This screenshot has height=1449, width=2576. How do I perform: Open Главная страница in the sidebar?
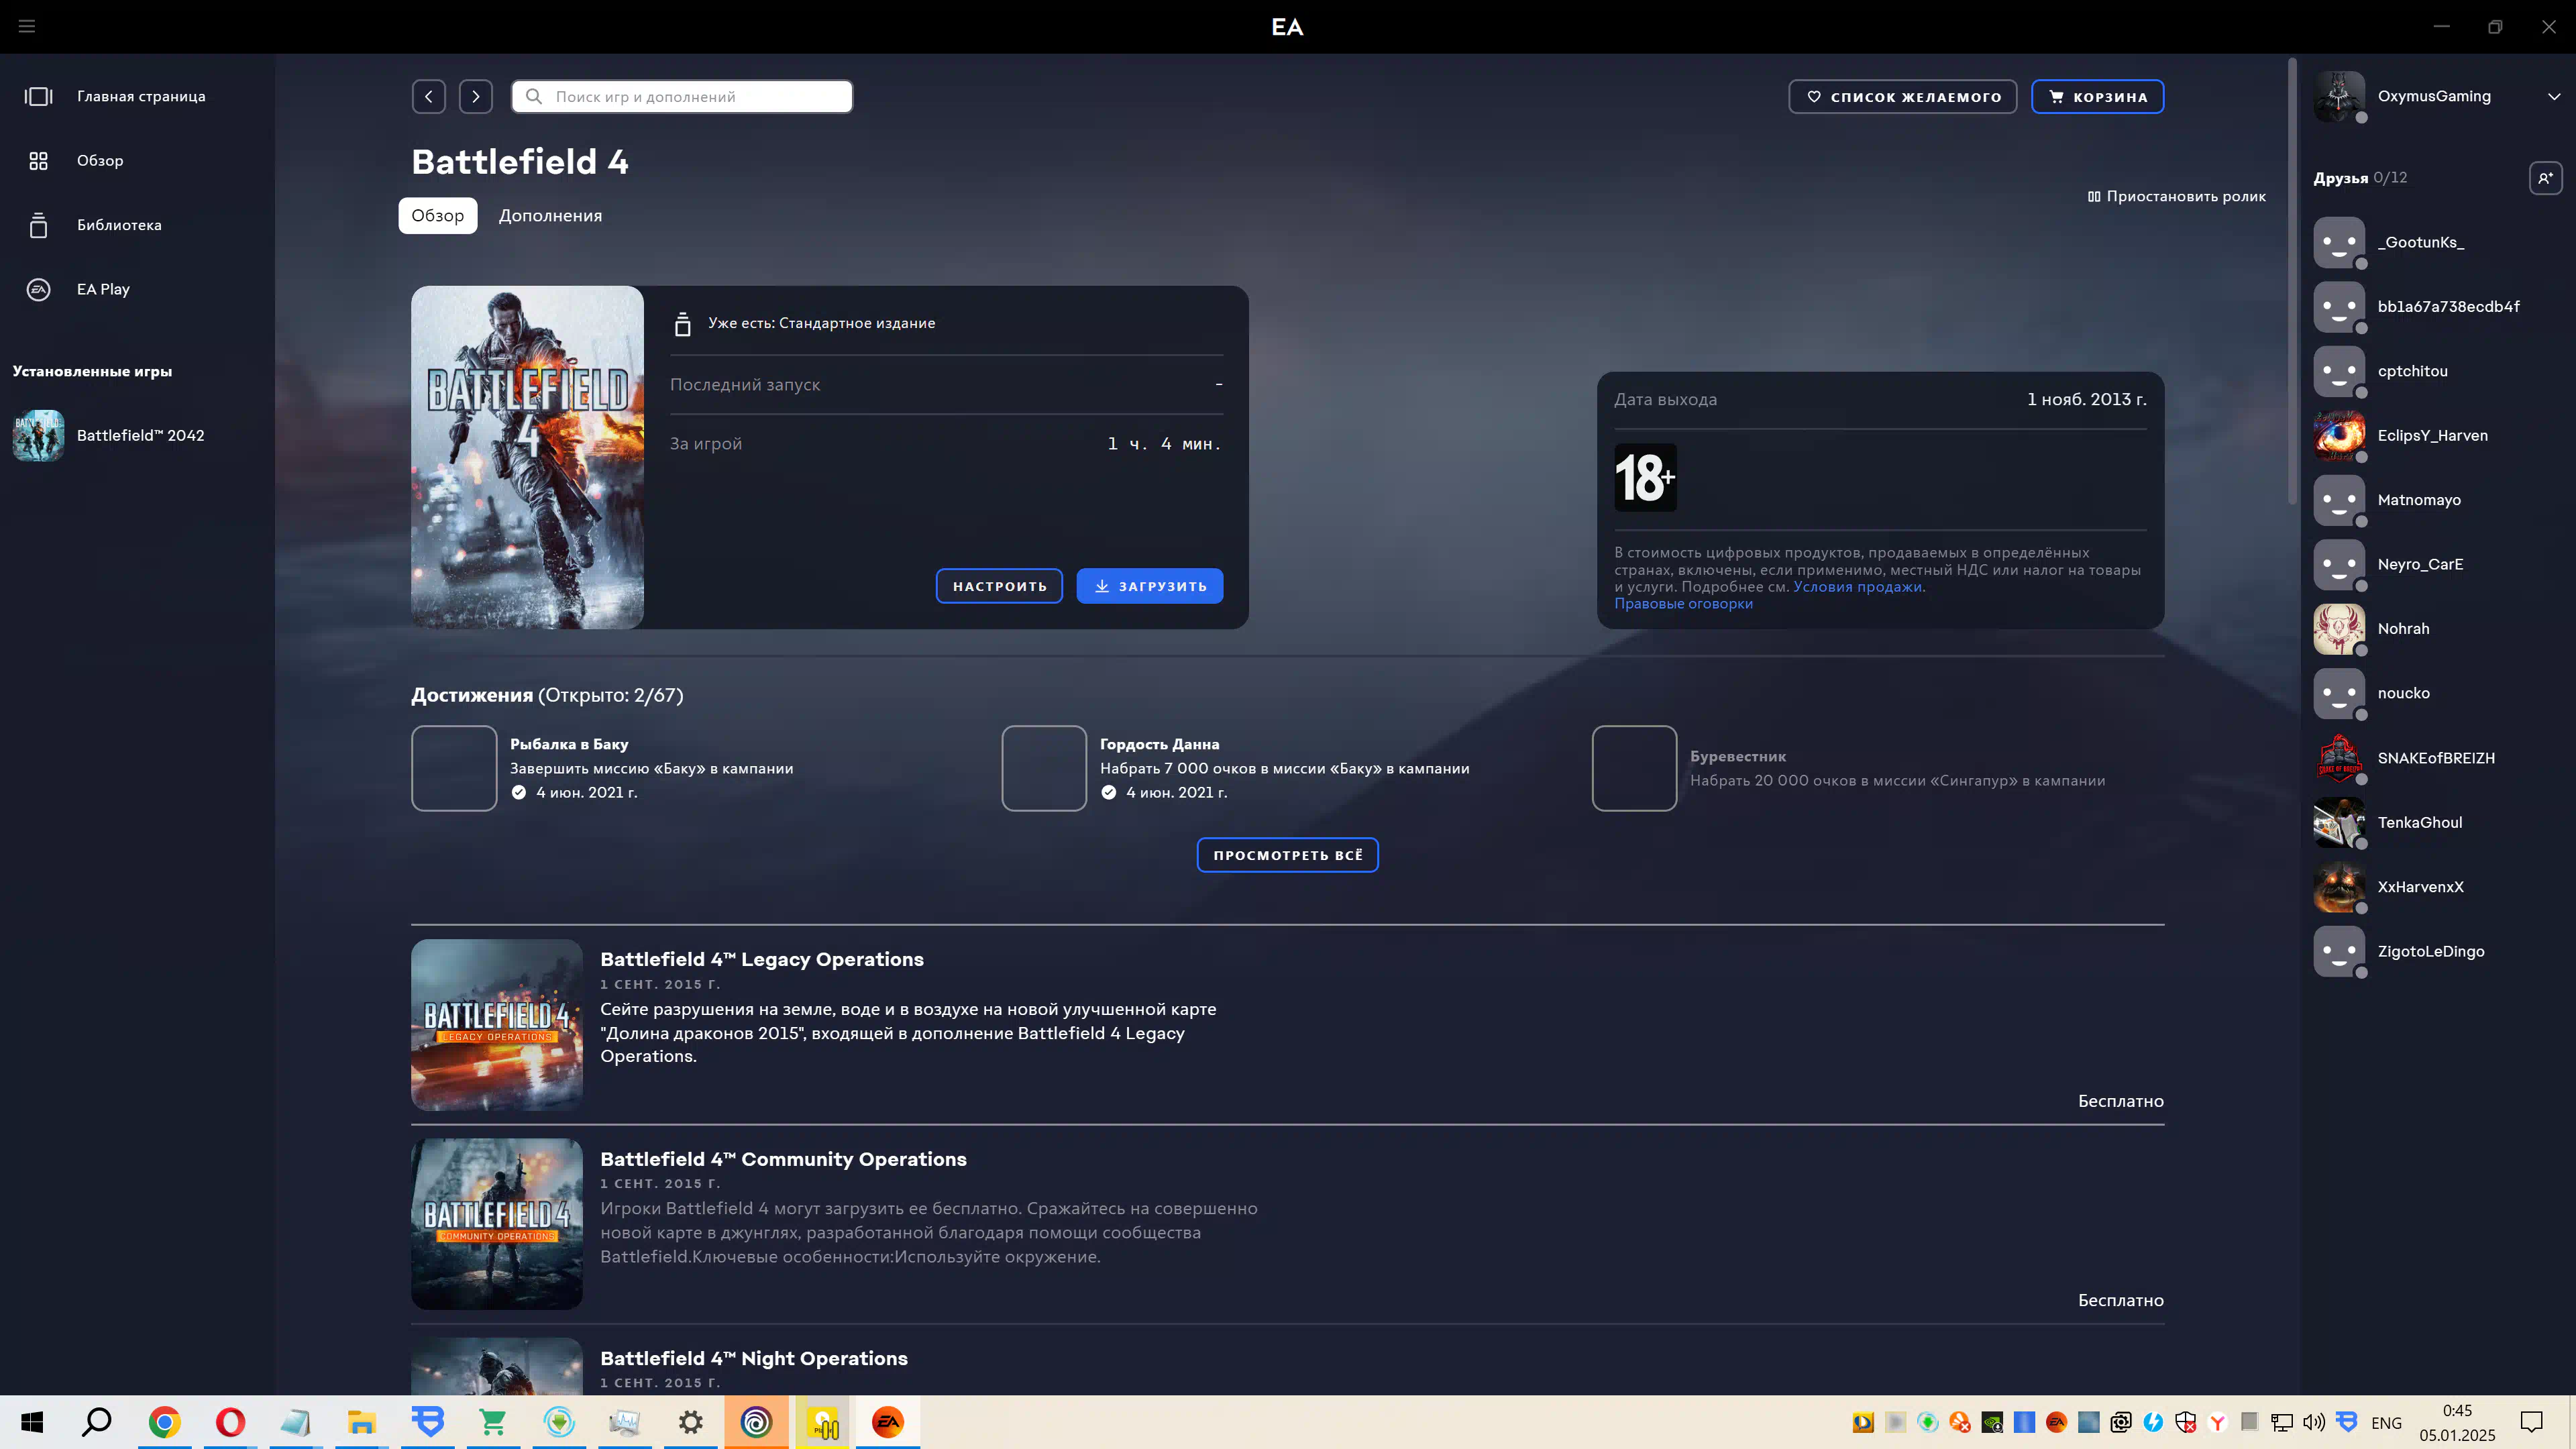pos(137,96)
